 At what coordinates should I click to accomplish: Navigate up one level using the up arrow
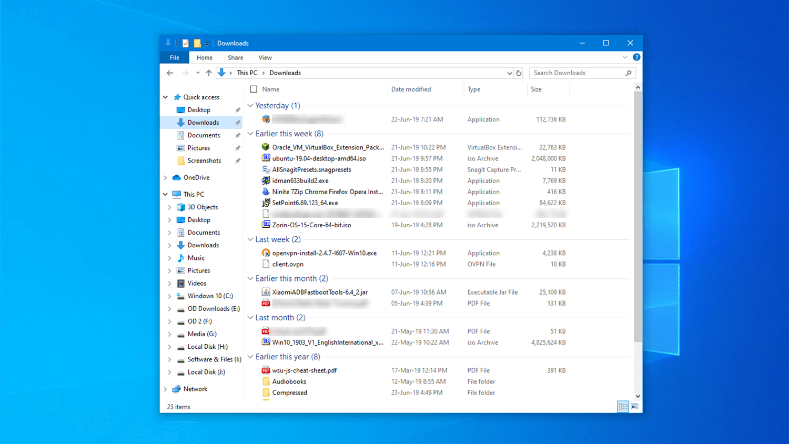tap(209, 73)
